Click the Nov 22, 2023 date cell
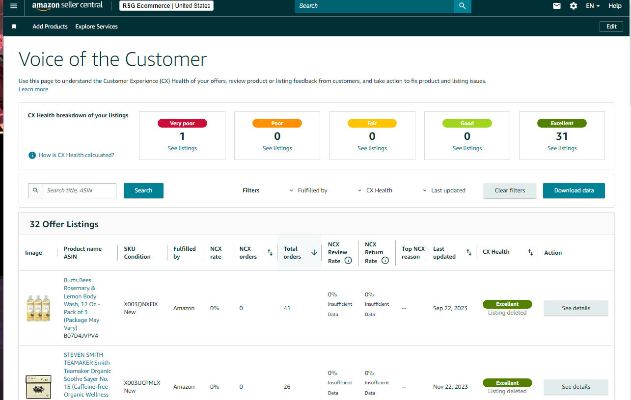The image size is (631, 400). pos(451,387)
